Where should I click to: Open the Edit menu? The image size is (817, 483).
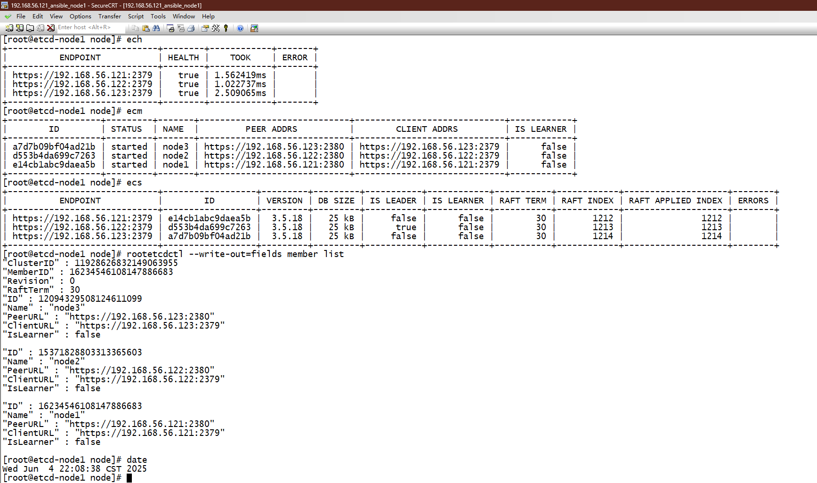click(x=38, y=16)
